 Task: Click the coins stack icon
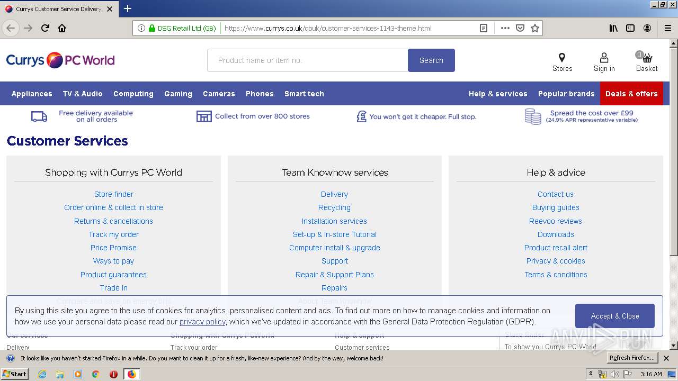tap(533, 116)
